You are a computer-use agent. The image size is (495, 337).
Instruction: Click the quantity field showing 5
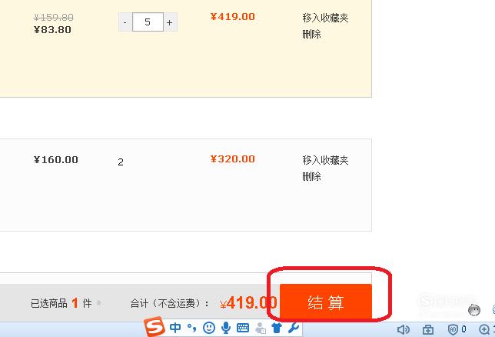pos(148,22)
